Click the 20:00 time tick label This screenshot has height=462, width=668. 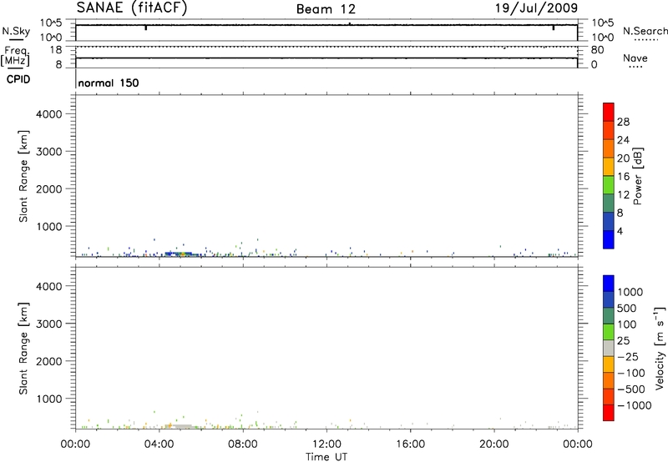point(494,444)
